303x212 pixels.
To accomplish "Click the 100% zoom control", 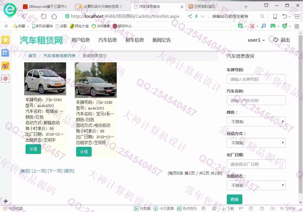I will click(288, 209).
